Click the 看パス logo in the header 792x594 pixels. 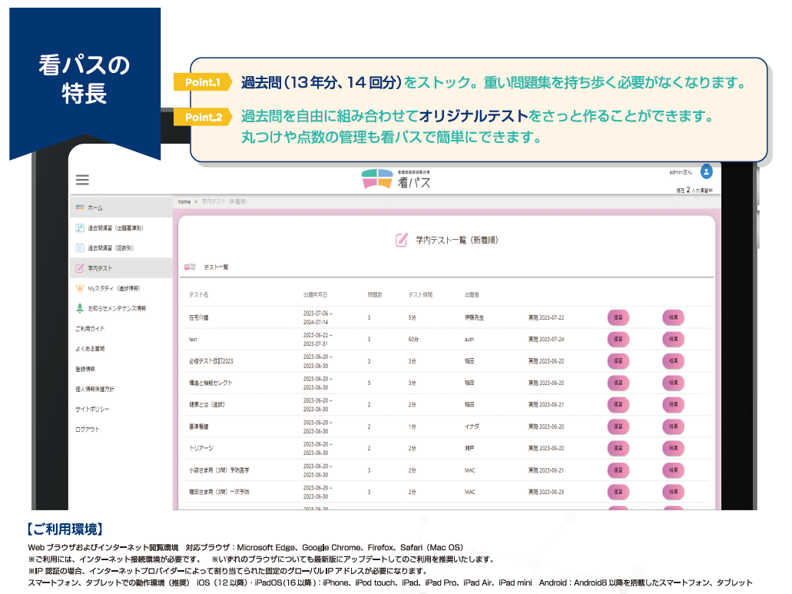(396, 178)
